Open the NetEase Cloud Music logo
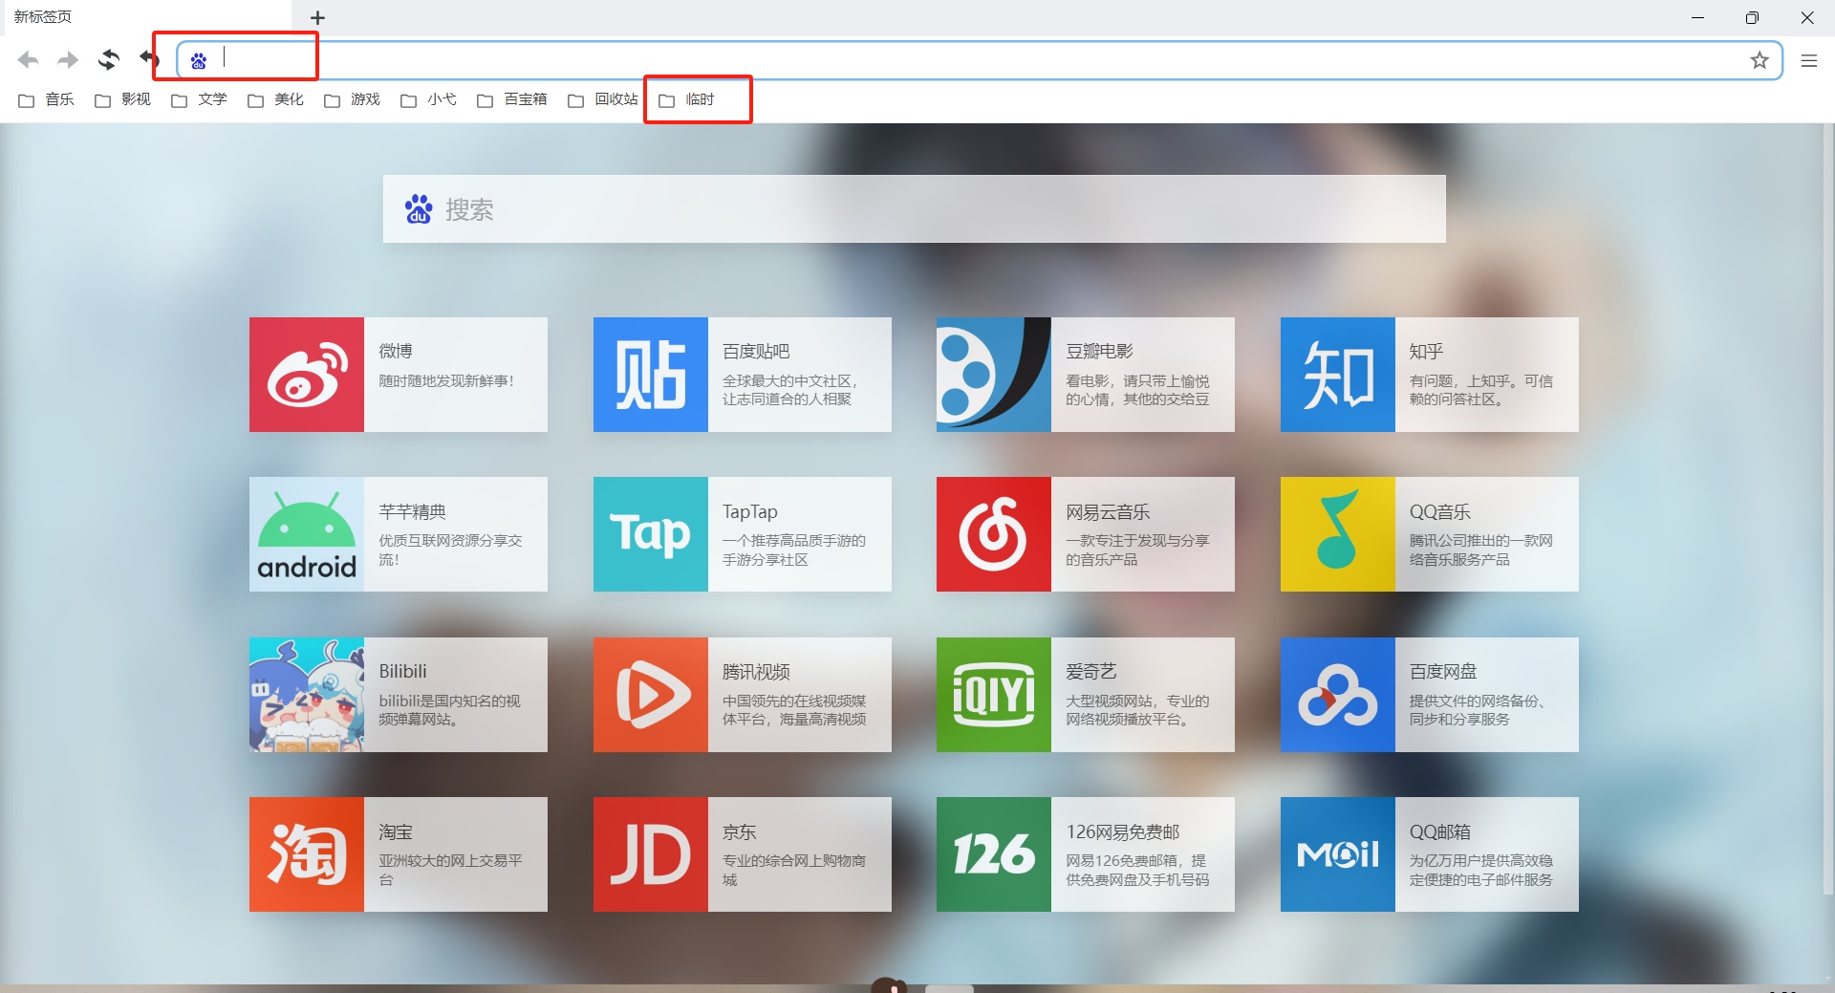The height and width of the screenshot is (993, 1835). 994,534
